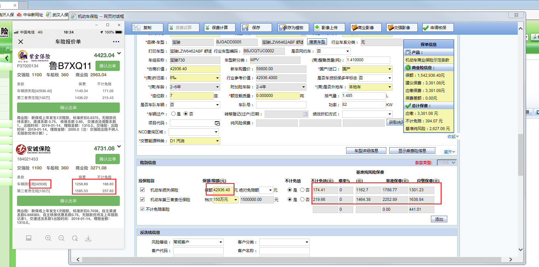
Task: Select 是 radio for 车辆过户
Action: (173, 114)
